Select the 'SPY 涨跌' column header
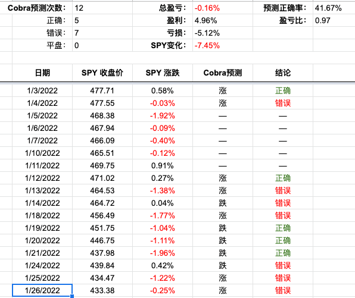The width and height of the screenshot is (355, 298). click(163, 73)
